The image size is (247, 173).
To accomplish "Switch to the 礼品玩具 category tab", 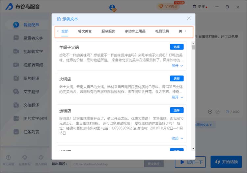I will [x=162, y=32].
